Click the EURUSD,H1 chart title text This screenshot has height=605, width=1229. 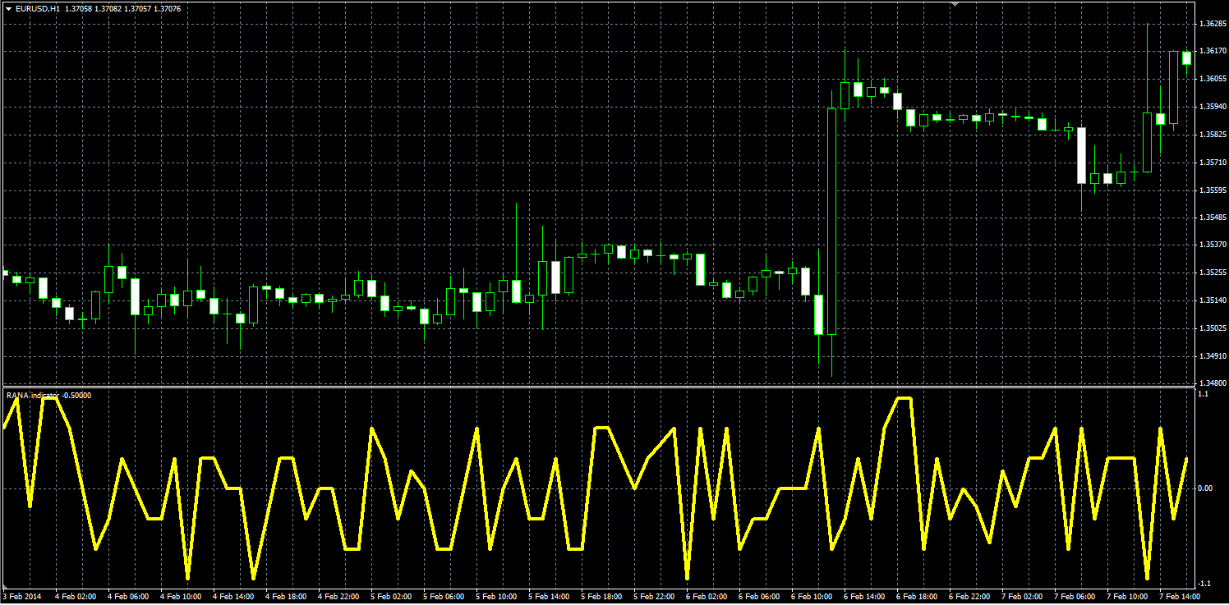37,8
